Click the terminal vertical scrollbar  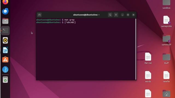(x=136, y=49)
